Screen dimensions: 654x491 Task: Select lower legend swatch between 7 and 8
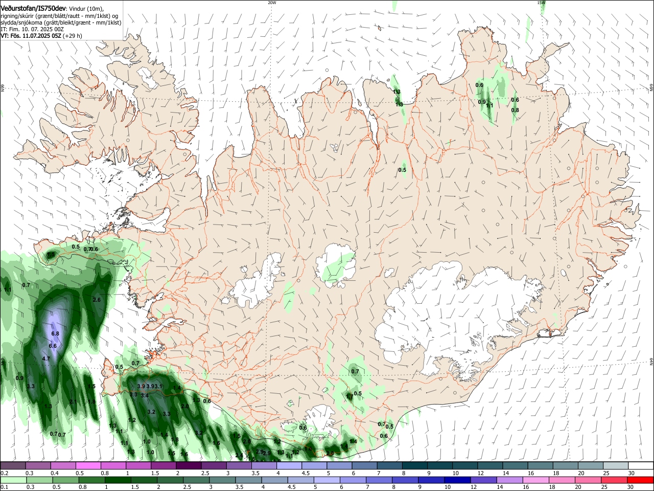point(379,480)
